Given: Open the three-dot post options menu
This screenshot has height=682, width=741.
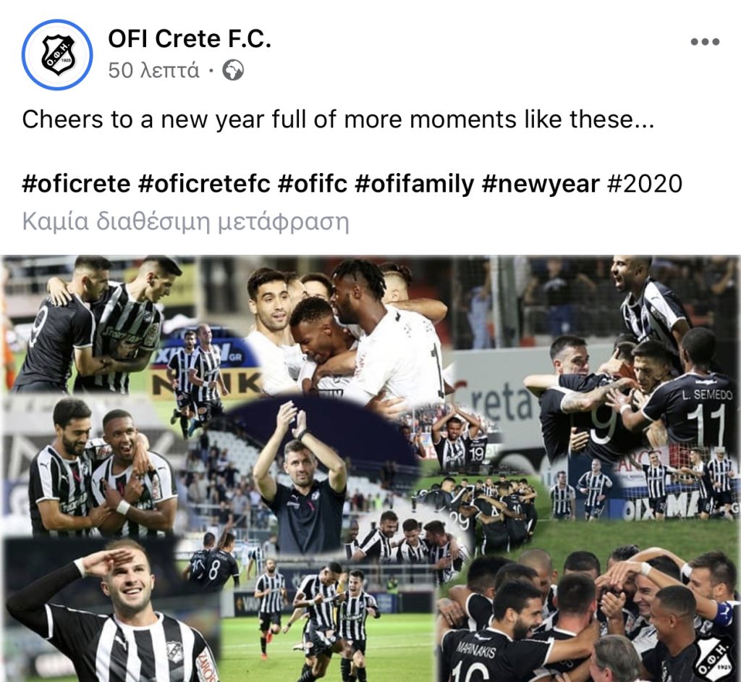Looking at the screenshot, I should tap(705, 42).
